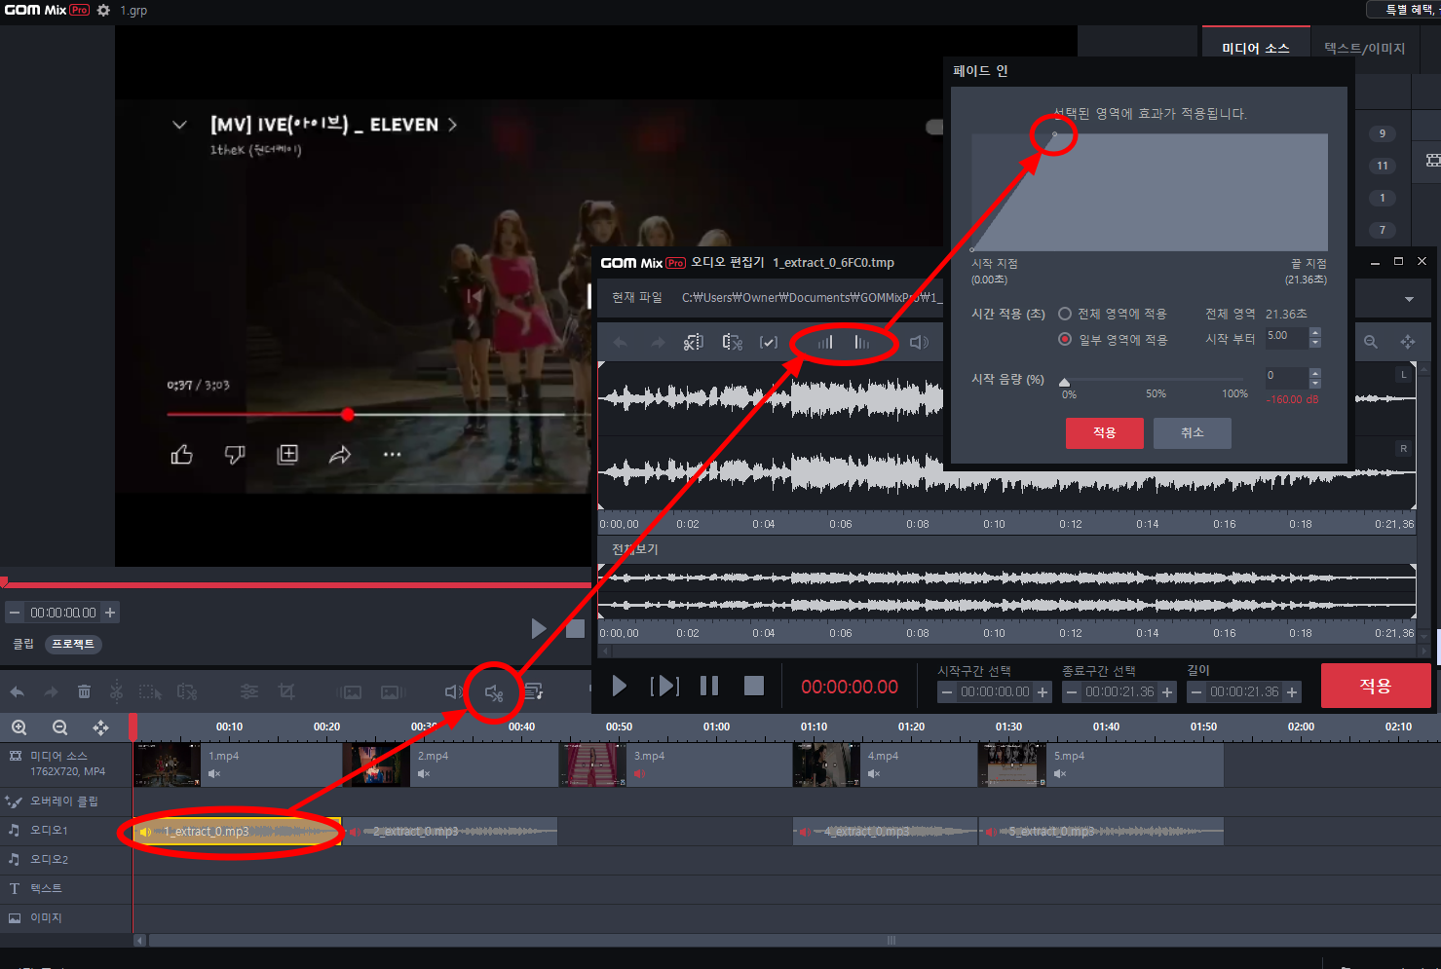Click the video progress red dot at 0:37
Viewport: 1441px width, 969px height.
point(348,415)
